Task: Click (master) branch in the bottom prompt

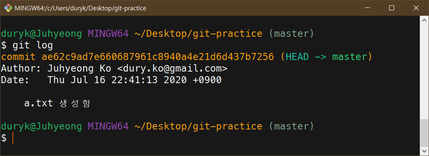Action: click(x=292, y=127)
